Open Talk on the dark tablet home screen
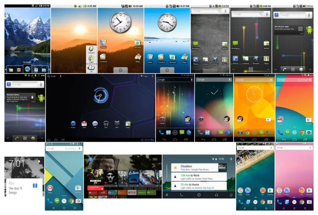The width and height of the screenshot is (318, 215). (x=95, y=124)
